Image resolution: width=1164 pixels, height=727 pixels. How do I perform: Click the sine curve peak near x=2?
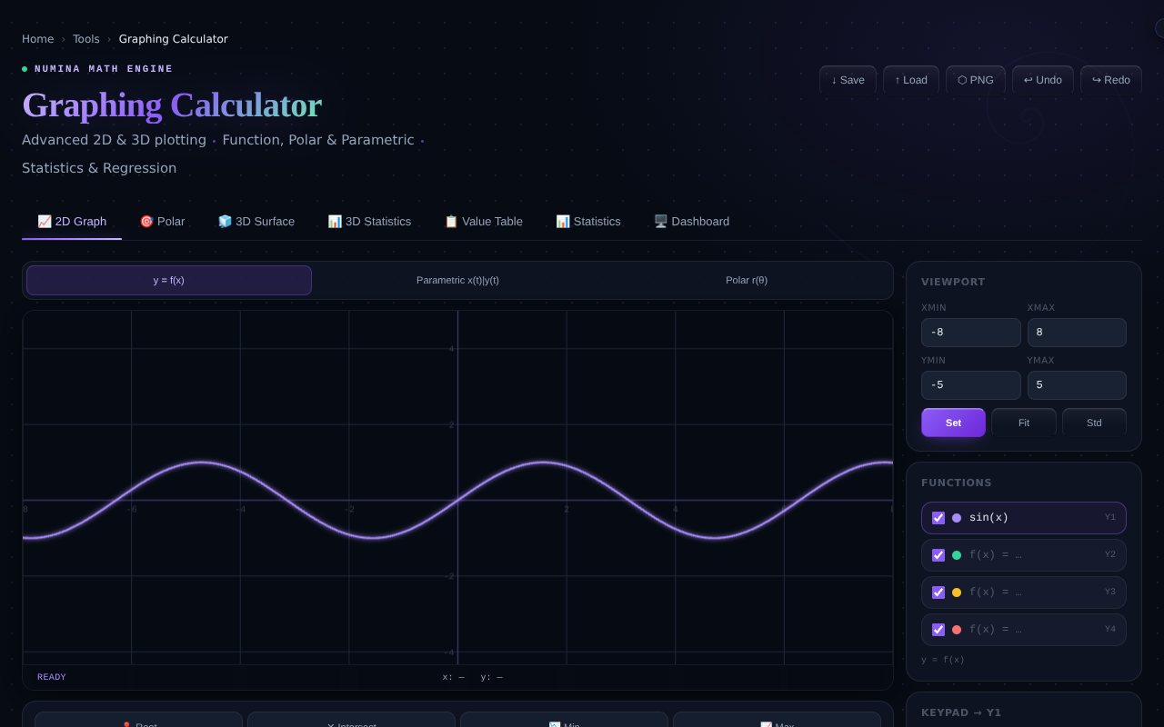[543, 463]
